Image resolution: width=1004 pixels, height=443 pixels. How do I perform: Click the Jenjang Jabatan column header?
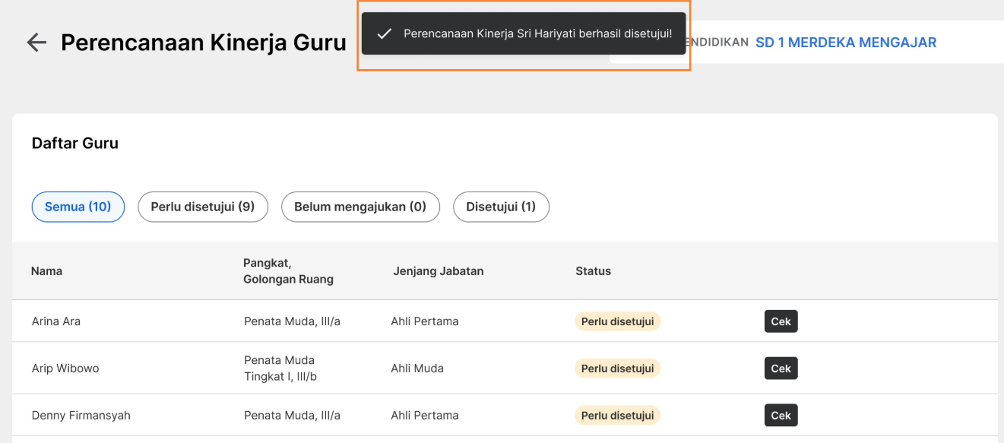[x=439, y=271]
